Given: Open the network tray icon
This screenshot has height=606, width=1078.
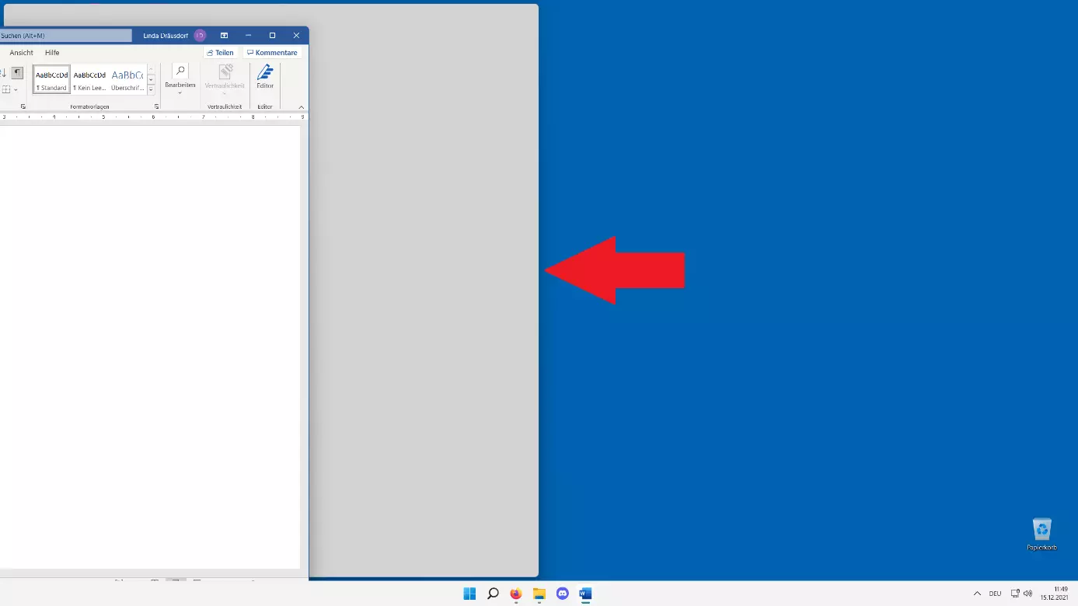Looking at the screenshot, I should (1015, 594).
